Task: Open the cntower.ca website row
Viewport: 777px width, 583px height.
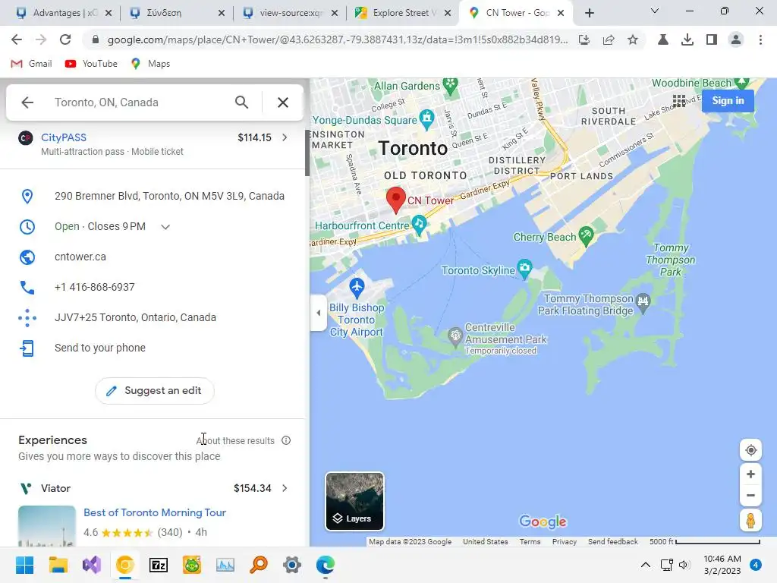Action: point(152,257)
